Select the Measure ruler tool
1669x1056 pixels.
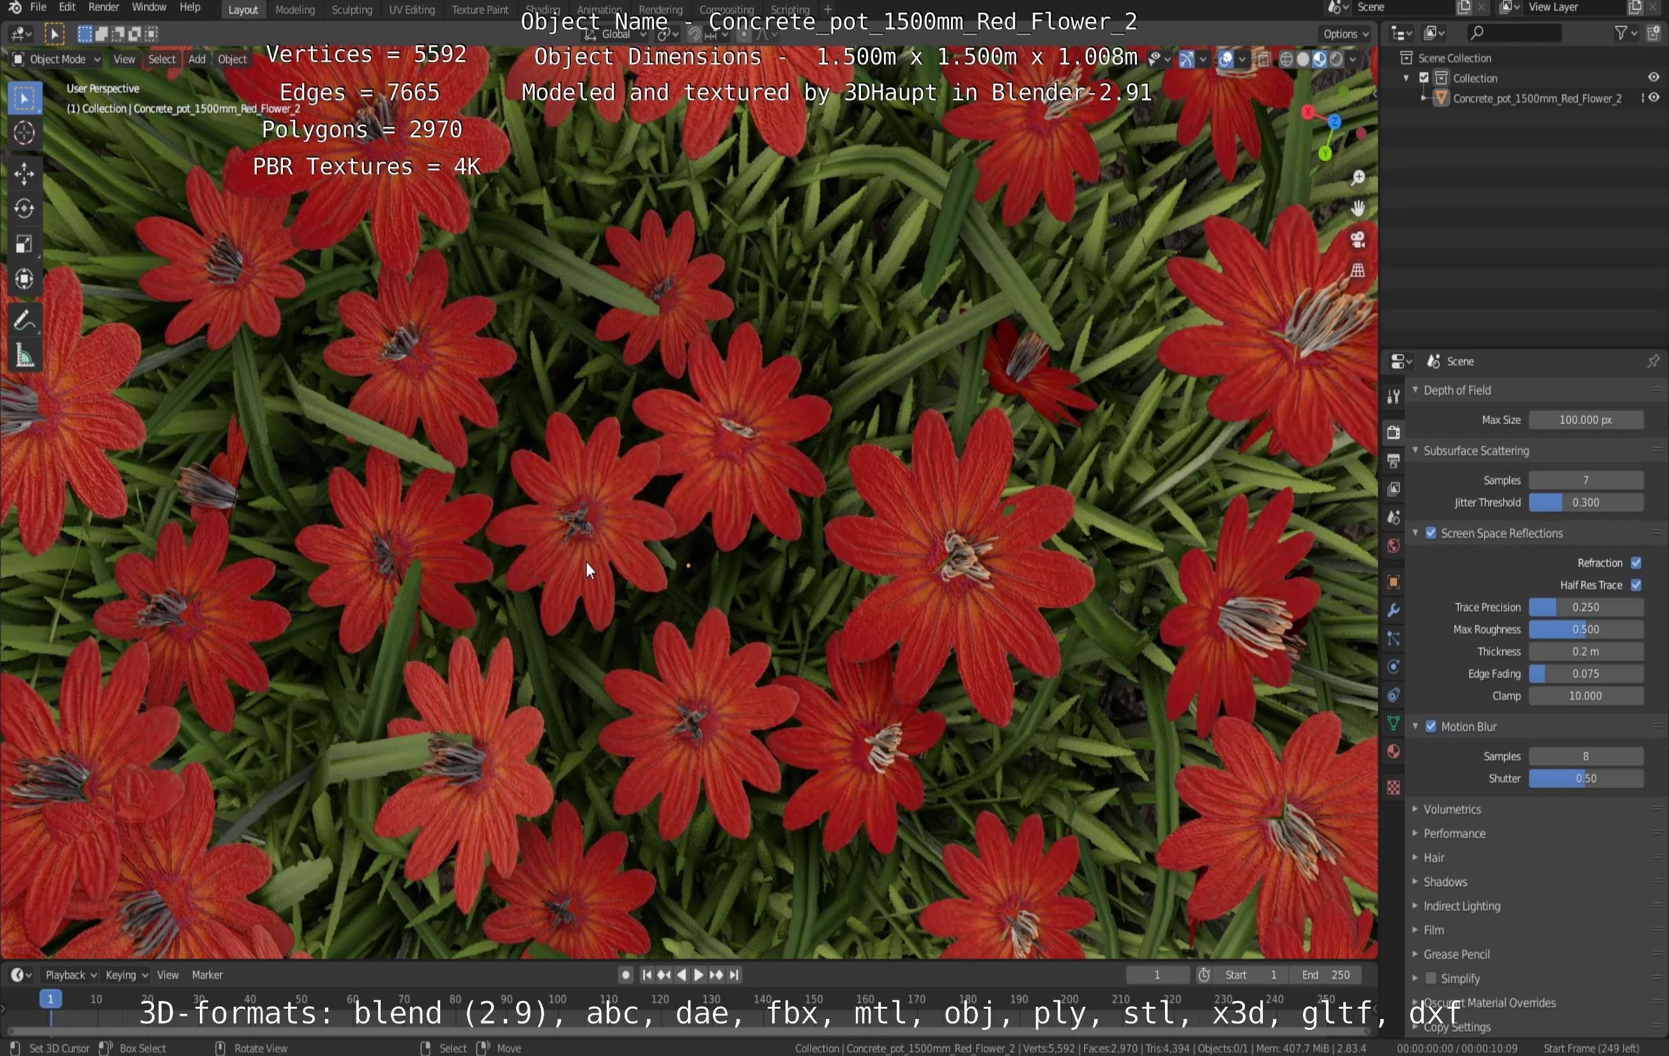click(24, 356)
